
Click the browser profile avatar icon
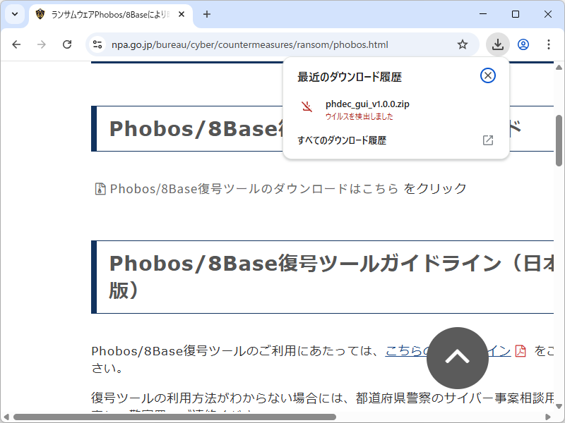tap(523, 44)
